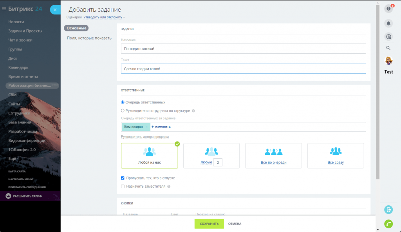Uncheck 'Пропускать тех, кто в отпуске'

pyautogui.click(x=123, y=178)
